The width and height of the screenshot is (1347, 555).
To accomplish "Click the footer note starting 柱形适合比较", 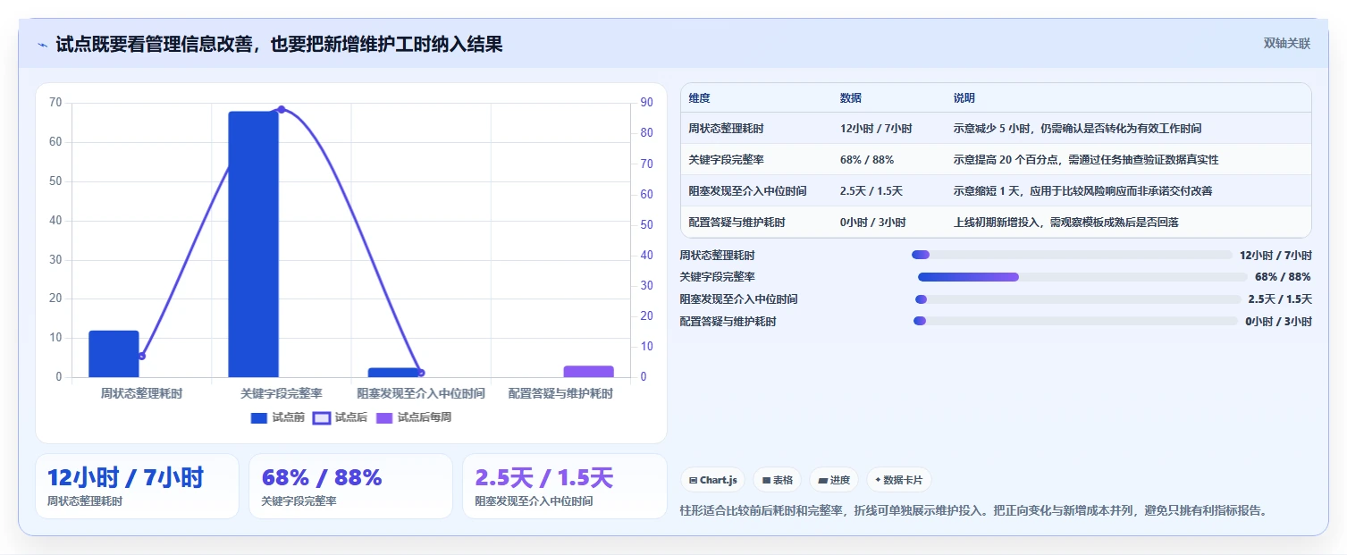I will pyautogui.click(x=974, y=510).
